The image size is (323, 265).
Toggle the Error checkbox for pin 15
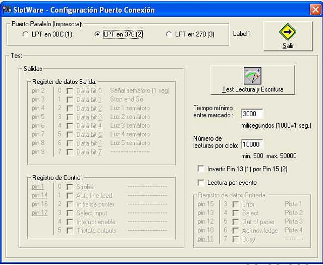(x=236, y=204)
